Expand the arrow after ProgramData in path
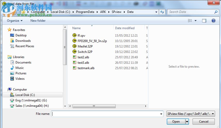The image size is (221, 128). (97, 12)
